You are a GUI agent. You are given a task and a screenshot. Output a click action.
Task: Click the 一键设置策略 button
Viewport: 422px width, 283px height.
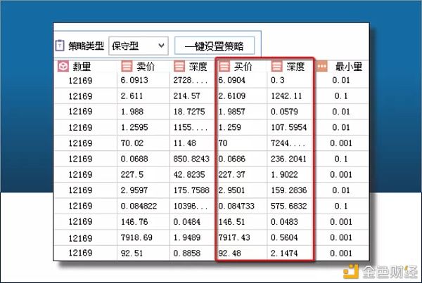(215, 46)
